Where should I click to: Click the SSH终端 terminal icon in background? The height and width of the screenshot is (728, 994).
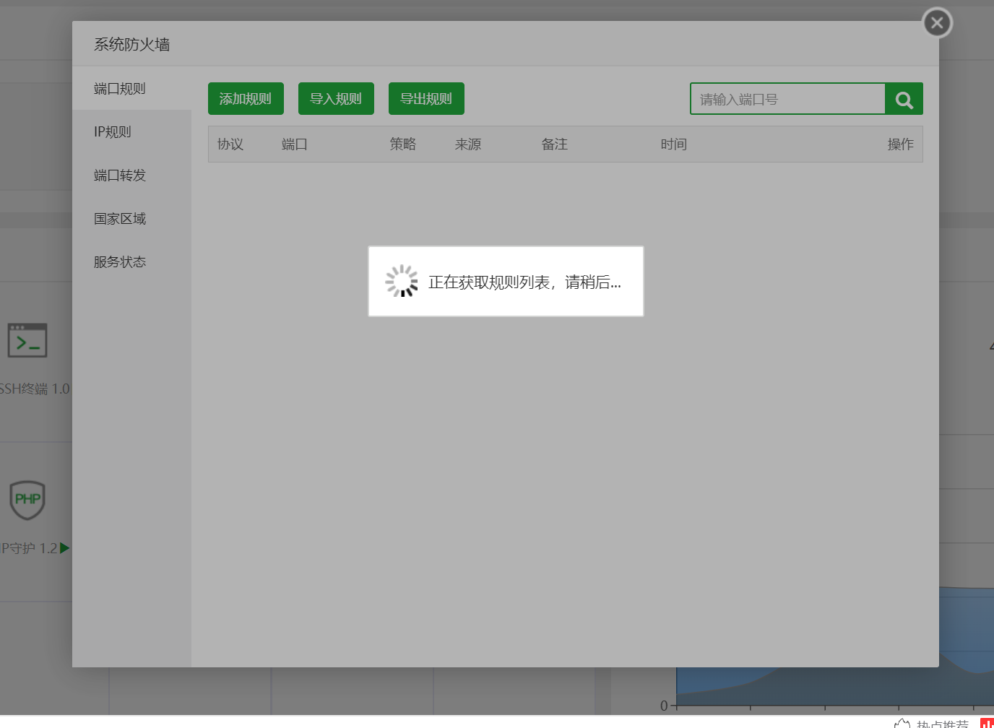[x=27, y=340]
